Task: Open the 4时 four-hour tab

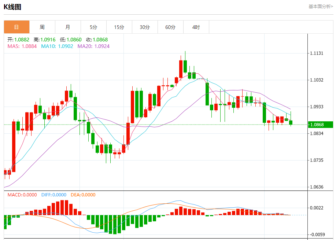Action: 196,27
